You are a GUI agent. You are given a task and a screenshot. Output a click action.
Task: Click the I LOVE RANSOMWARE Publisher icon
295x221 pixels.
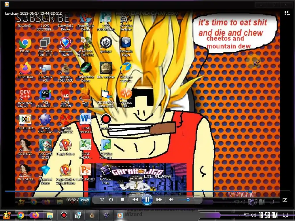coord(106,21)
